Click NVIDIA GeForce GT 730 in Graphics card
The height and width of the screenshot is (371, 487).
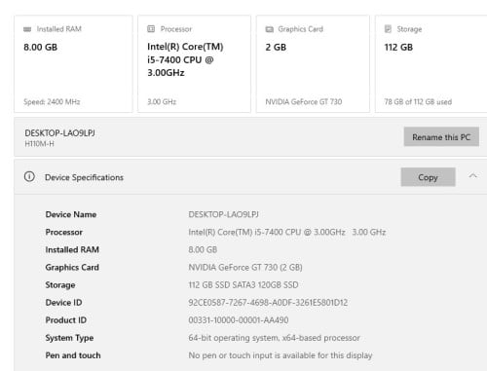304,102
